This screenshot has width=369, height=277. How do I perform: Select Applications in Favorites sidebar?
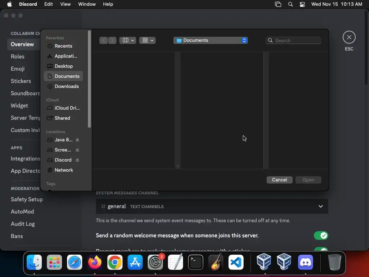(x=63, y=56)
